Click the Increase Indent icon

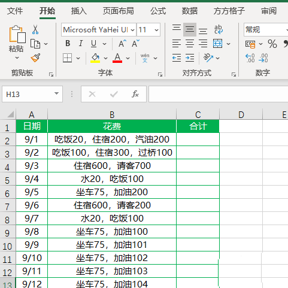[x=190, y=58]
